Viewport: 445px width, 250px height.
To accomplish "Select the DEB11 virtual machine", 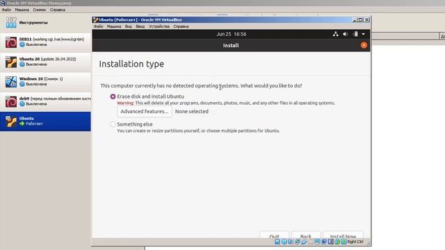I will (x=45, y=42).
